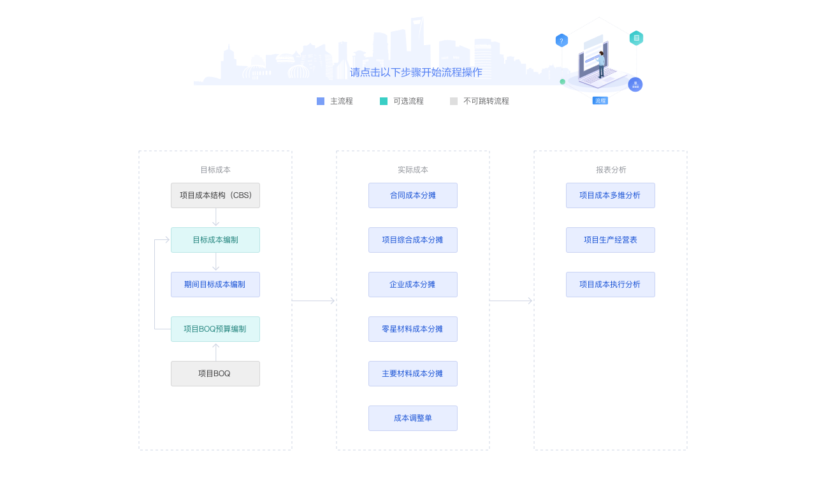Click the blue 主流程 legend swatch
Screen dimensions: 826x501
click(x=321, y=101)
